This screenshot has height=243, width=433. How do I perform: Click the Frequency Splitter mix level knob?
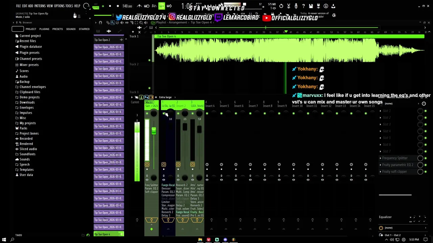pyautogui.click(x=420, y=158)
